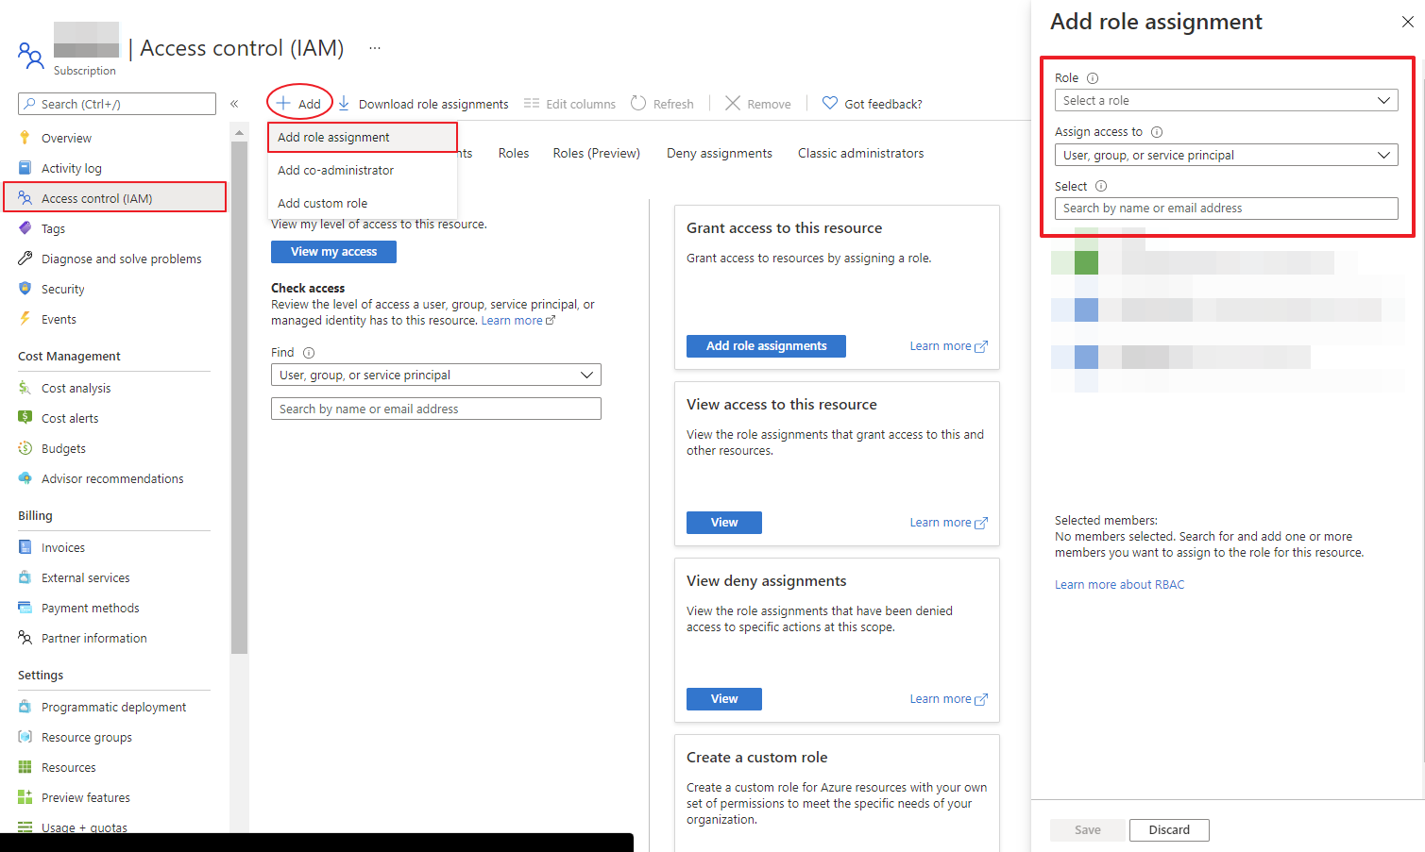The image size is (1425, 852).
Task: Click the Cost analysis sidebar icon
Action: point(25,388)
